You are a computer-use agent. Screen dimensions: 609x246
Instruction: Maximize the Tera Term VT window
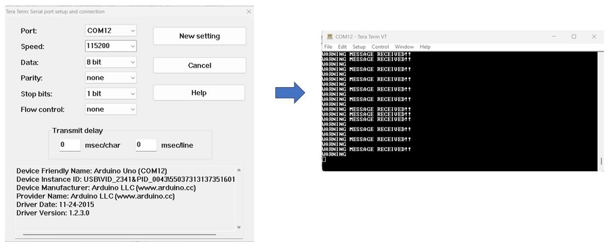tap(574, 37)
